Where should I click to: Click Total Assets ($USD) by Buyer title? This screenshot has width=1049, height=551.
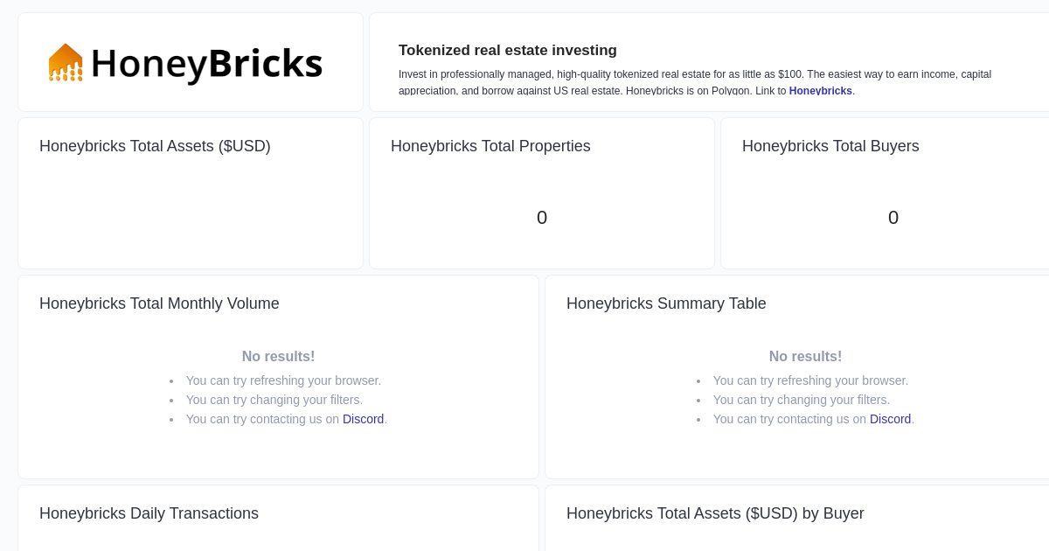tap(715, 513)
